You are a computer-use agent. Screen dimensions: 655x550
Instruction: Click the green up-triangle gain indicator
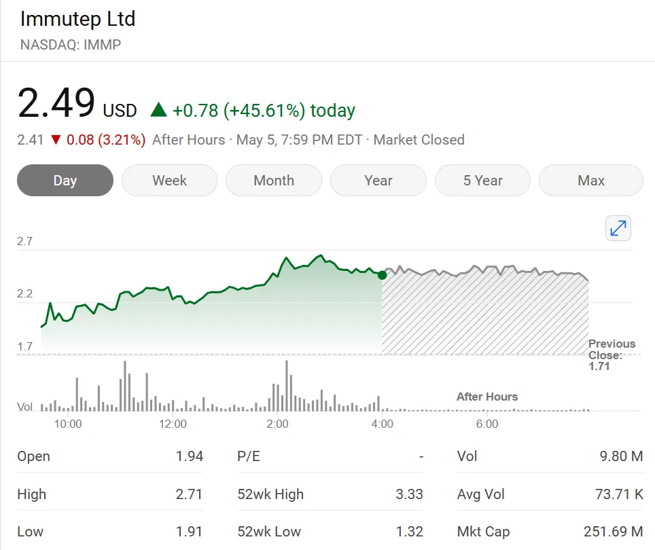coord(158,110)
